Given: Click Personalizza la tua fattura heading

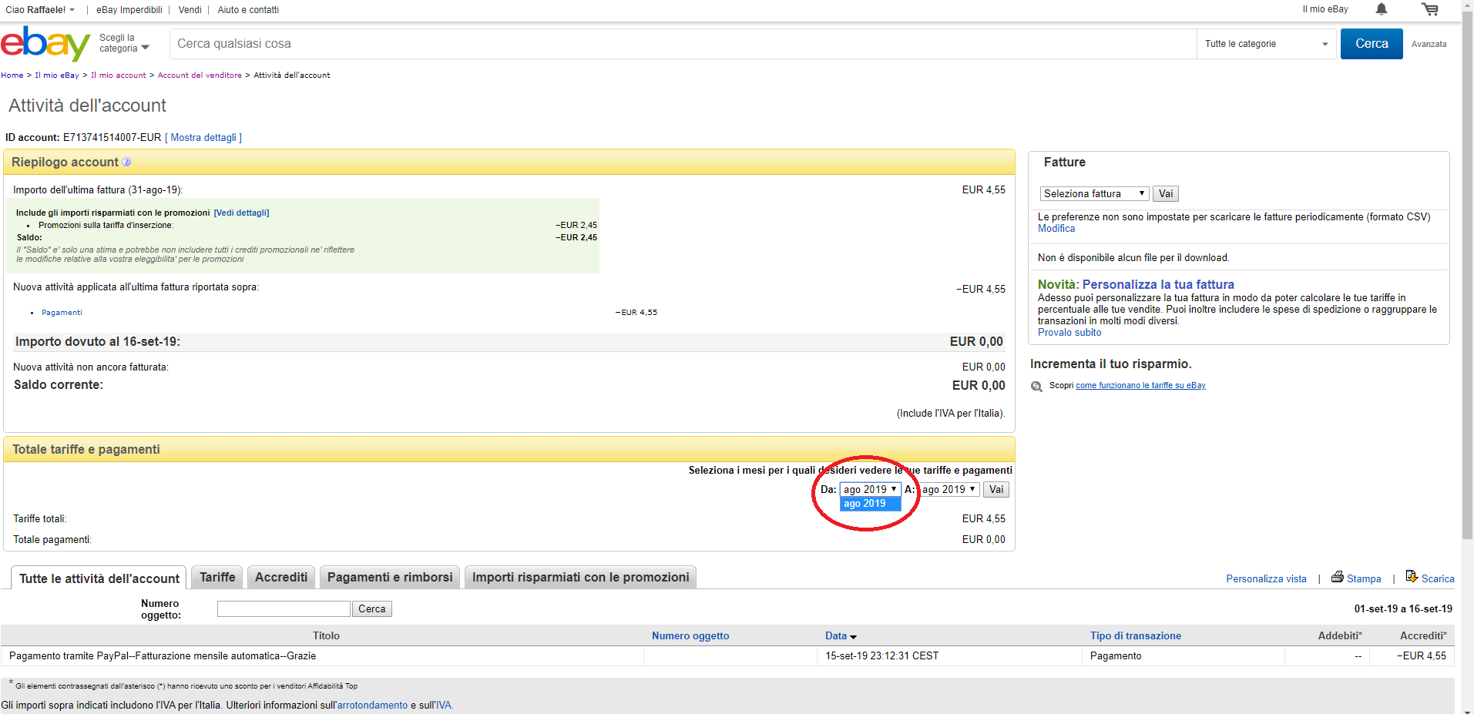Looking at the screenshot, I should (x=1158, y=284).
